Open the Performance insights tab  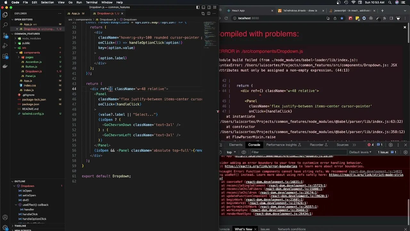pos(283,145)
